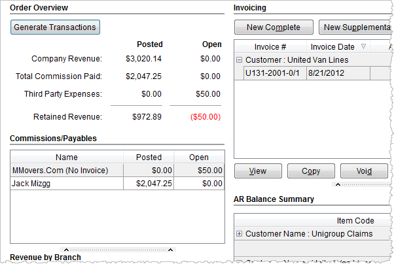Open the selected invoice with View
Screen dimensions: 394x264
pos(258,171)
